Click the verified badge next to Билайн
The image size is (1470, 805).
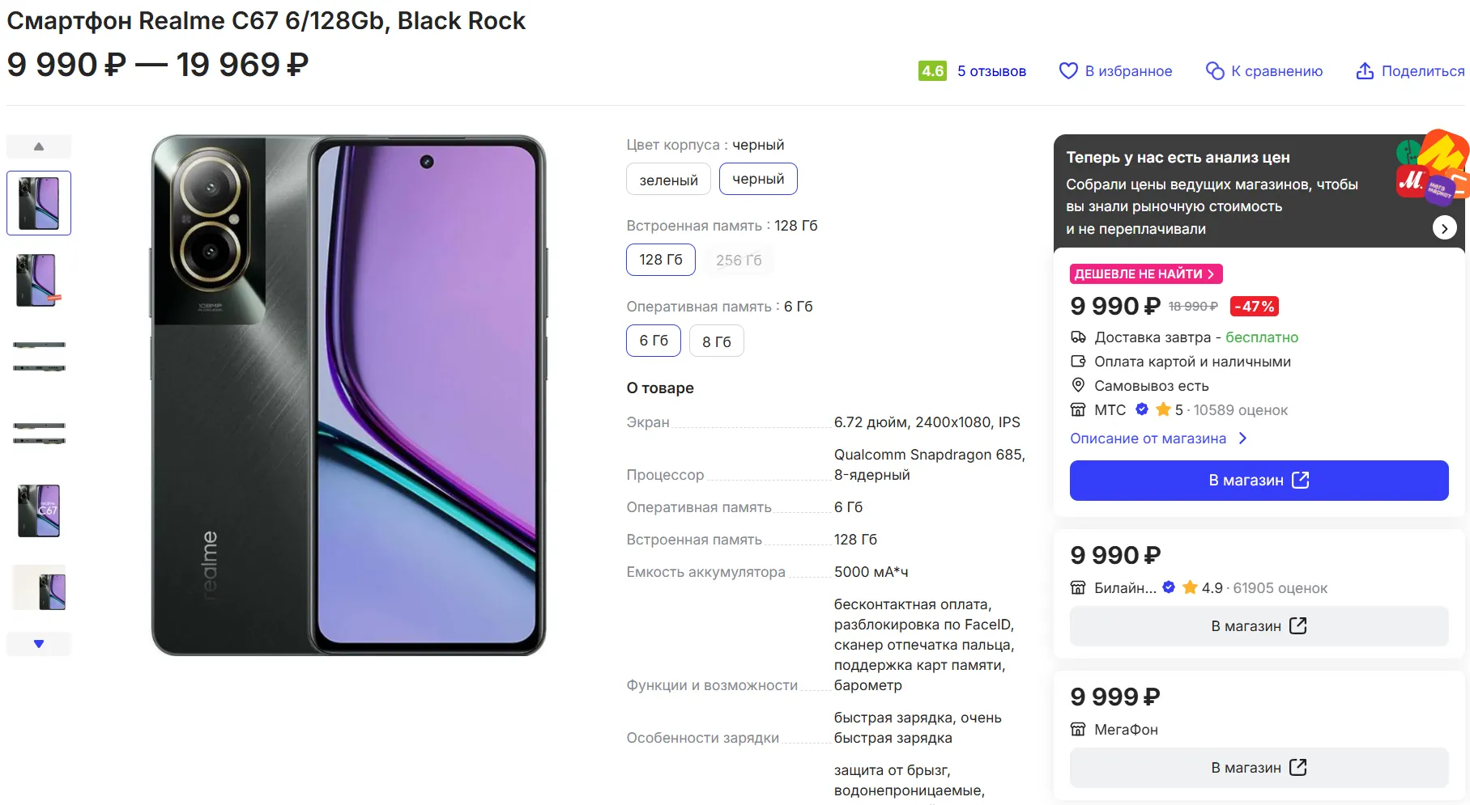pyautogui.click(x=1169, y=587)
